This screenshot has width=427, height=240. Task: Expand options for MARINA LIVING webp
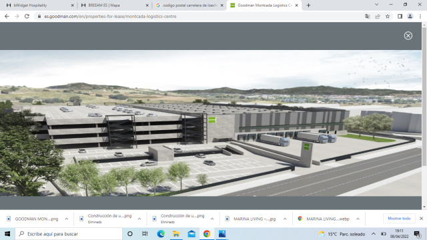click(358, 219)
